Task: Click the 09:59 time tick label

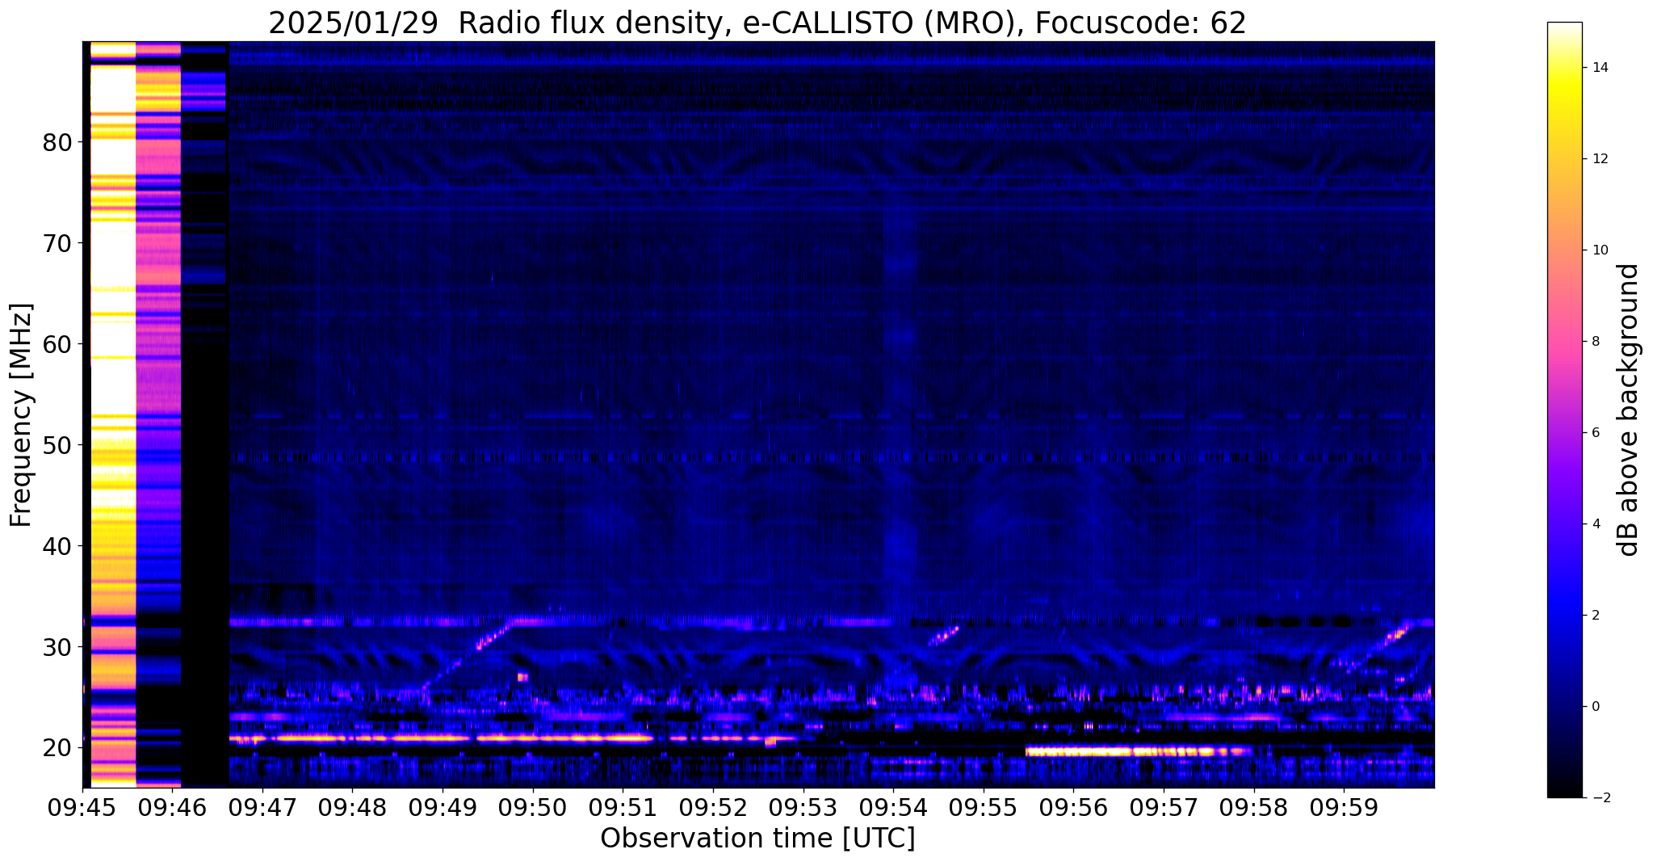Action: pos(1344,808)
